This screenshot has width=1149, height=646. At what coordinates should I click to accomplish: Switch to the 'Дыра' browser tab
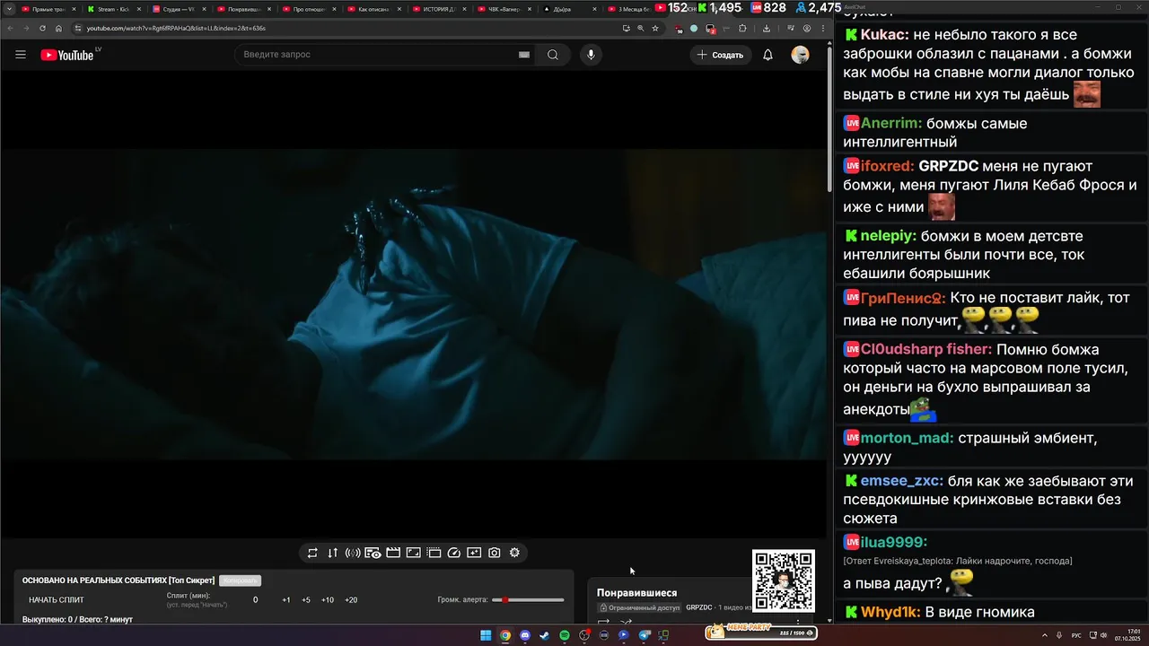click(569, 9)
